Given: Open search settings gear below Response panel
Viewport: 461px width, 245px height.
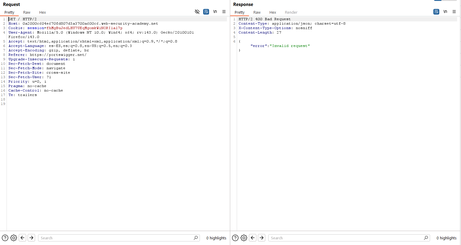Looking at the screenshot, I should pos(244,238).
